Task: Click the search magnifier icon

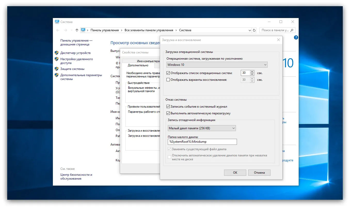Action: tap(292, 30)
